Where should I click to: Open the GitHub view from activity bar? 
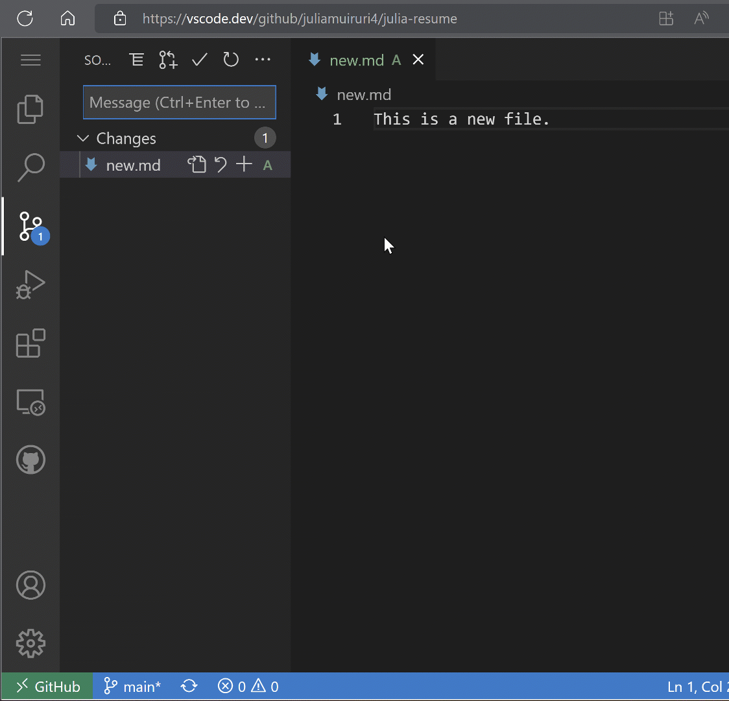click(x=30, y=460)
